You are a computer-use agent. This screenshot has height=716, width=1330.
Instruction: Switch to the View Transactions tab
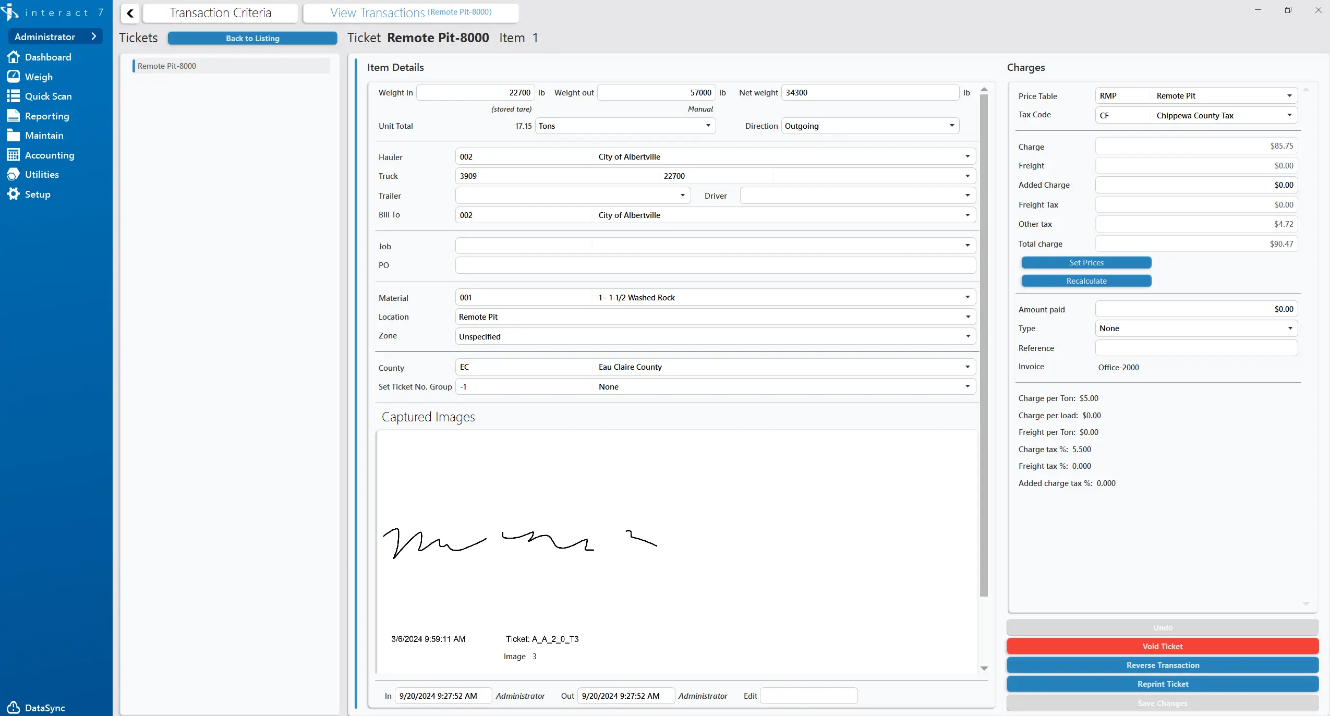click(410, 12)
